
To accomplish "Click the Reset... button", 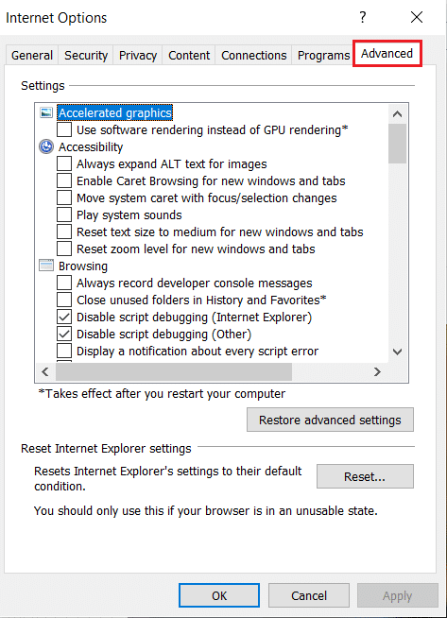I will pos(365,476).
